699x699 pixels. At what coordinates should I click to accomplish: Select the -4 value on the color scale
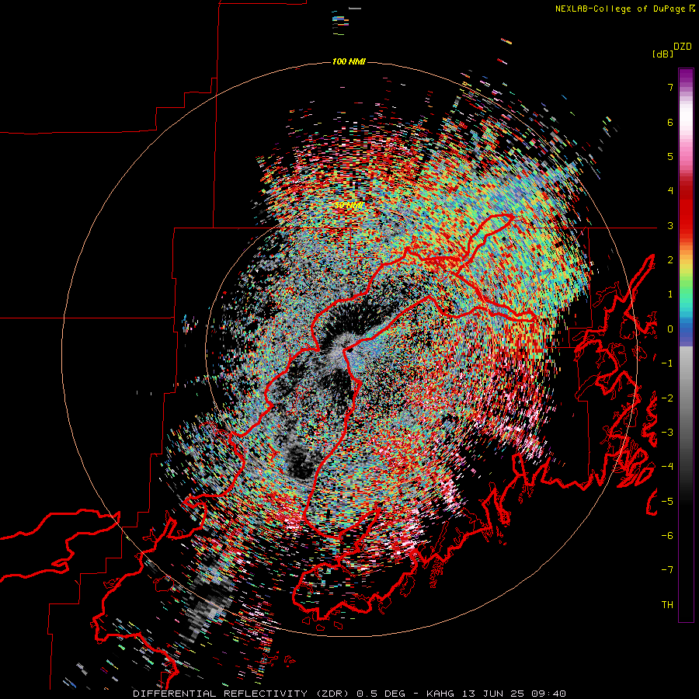pyautogui.click(x=667, y=467)
